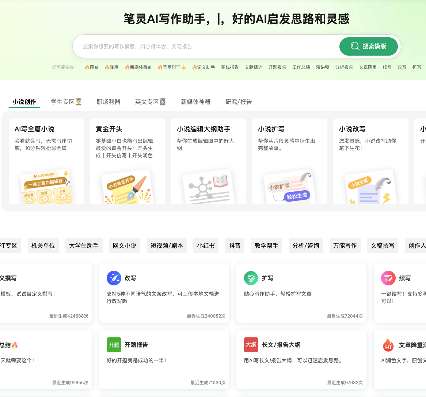Image resolution: width=426 pixels, height=397 pixels.
Task: Click the 论文助手 suggestion
Action: [204, 67]
